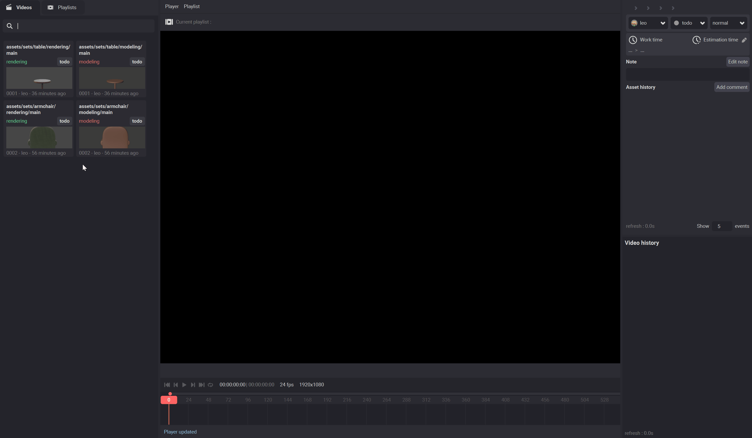The height and width of the screenshot is (438, 752).
Task: Skip to the last frame icon
Action: (202, 385)
